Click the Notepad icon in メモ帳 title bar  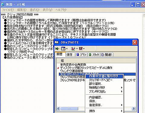click(x=3, y=5)
